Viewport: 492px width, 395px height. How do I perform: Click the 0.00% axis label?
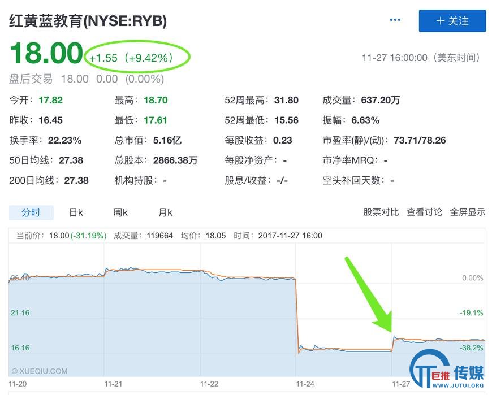(473, 278)
